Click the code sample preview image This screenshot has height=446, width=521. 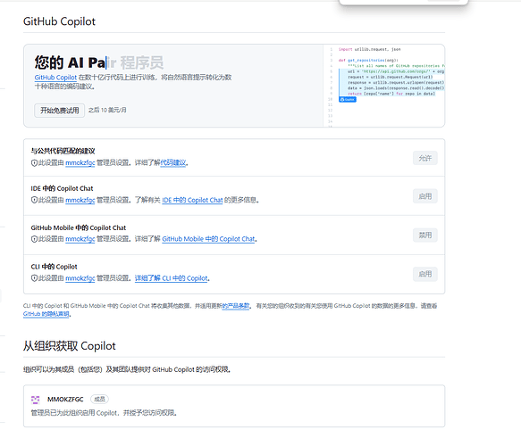pos(383,86)
